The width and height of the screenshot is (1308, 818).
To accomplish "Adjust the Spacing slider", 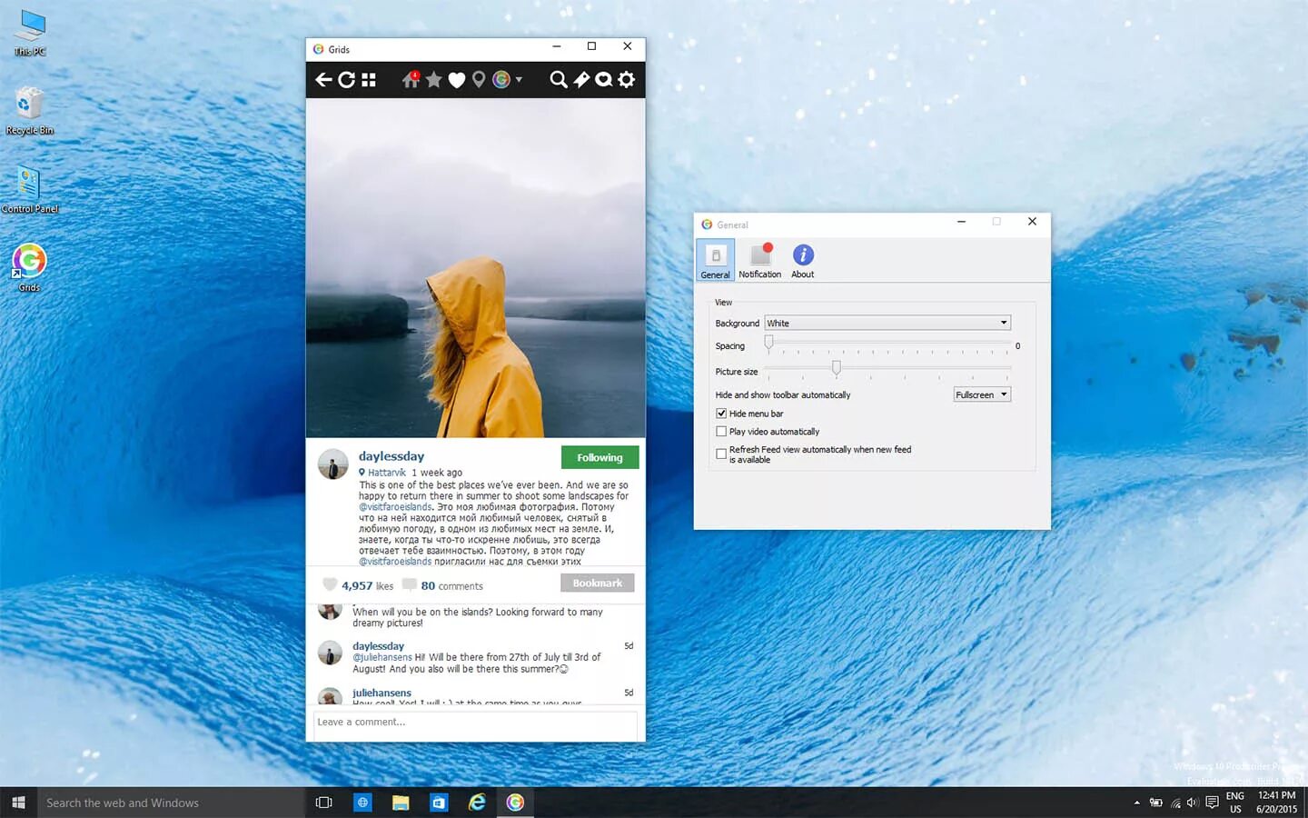I will [768, 343].
